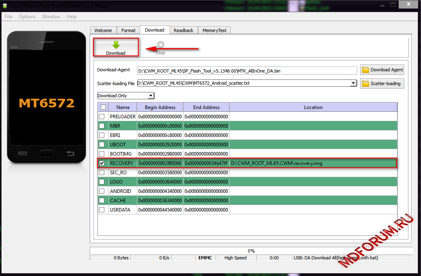Click the Download-Agent path input field
The height and width of the screenshot is (276, 421).
point(247,71)
